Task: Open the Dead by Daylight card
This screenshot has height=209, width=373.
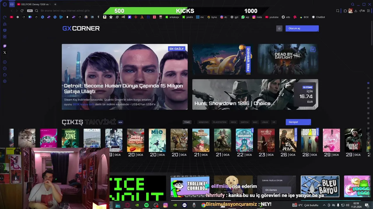Action: [x=288, y=59]
